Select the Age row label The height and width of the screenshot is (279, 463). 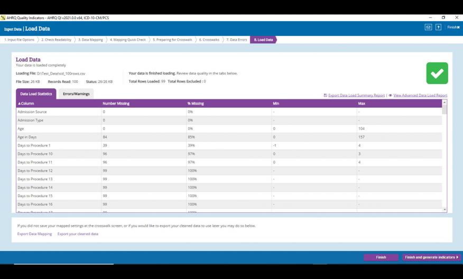(21, 129)
